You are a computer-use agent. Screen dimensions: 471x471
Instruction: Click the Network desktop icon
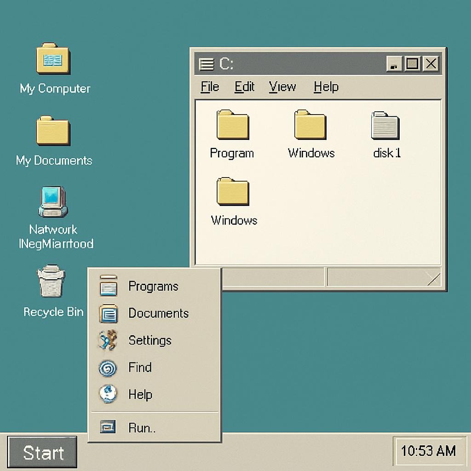click(x=53, y=202)
